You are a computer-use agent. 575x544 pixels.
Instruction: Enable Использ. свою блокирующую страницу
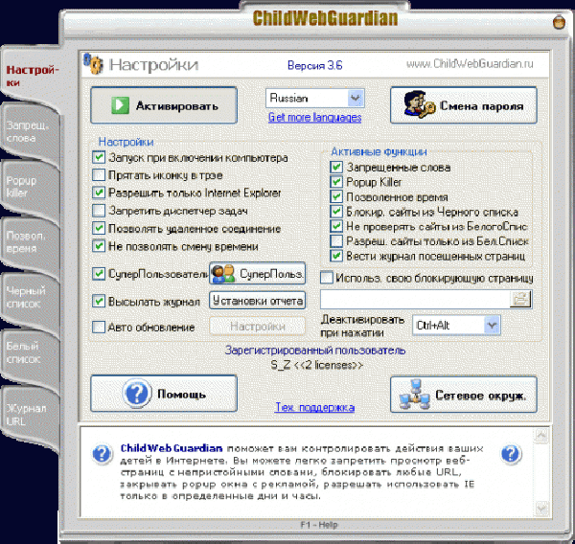(x=327, y=278)
